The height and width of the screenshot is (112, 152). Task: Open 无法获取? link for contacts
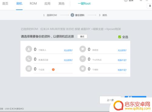click(x=68, y=50)
